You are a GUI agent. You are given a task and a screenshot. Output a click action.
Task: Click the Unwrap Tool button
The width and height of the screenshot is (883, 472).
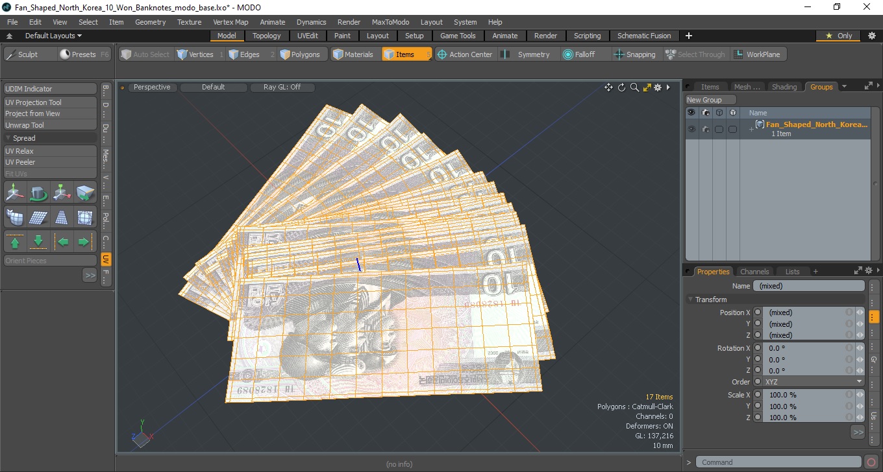(50, 124)
